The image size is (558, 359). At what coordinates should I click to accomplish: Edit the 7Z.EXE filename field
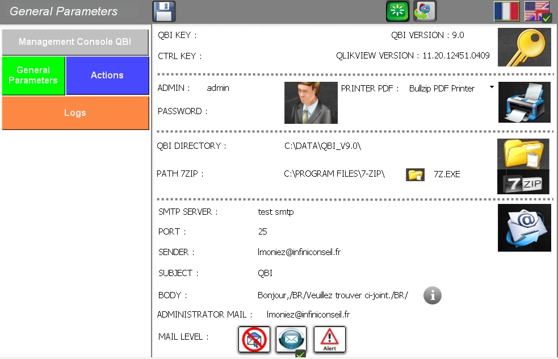point(447,174)
